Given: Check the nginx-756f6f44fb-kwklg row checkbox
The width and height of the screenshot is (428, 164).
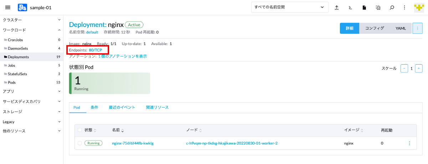Looking at the screenshot, I should [x=80, y=143].
